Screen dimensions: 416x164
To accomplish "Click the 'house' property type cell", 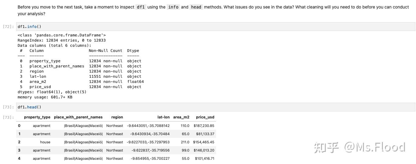I will 45,142.
